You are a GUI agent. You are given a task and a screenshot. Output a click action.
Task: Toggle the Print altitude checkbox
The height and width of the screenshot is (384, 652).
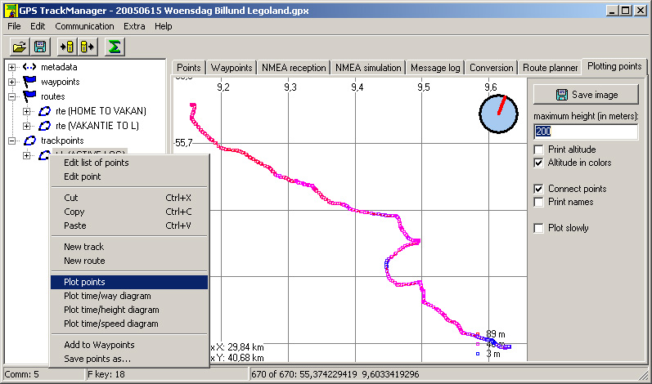(x=538, y=150)
